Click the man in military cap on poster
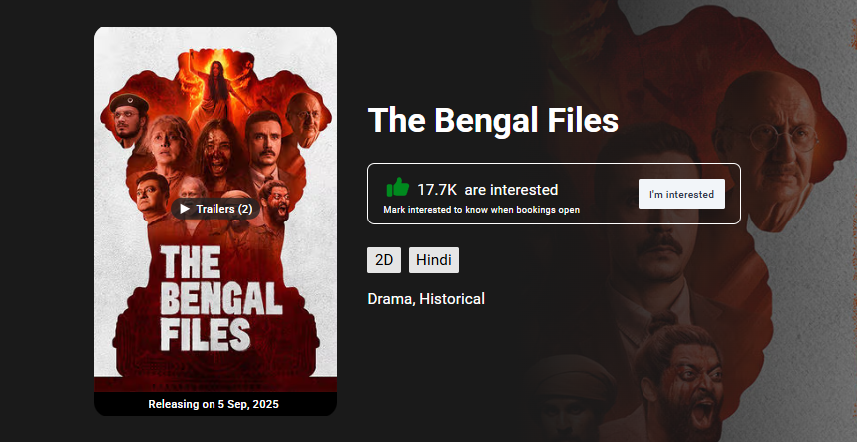The image size is (857, 442). click(125, 120)
